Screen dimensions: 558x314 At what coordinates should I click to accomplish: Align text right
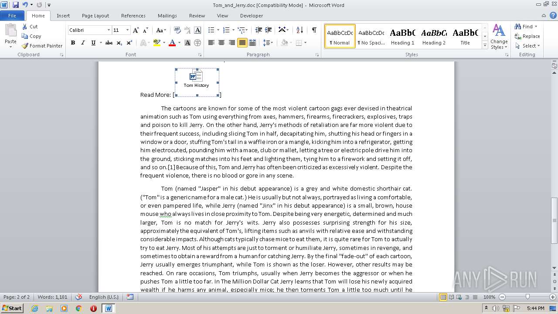(x=231, y=43)
